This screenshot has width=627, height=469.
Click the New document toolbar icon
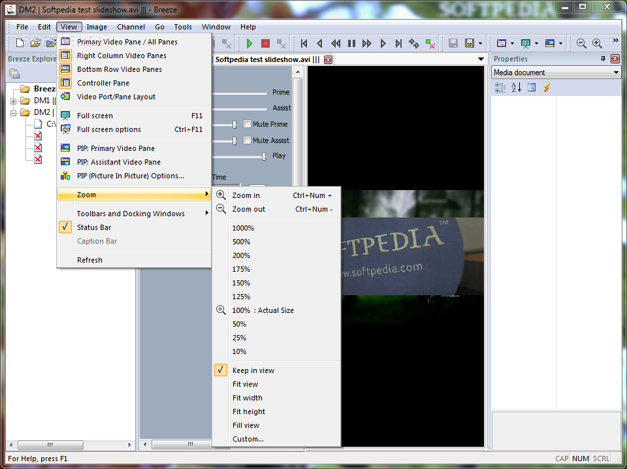20,42
